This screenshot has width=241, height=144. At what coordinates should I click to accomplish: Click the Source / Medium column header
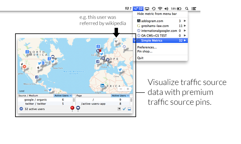point(36,96)
